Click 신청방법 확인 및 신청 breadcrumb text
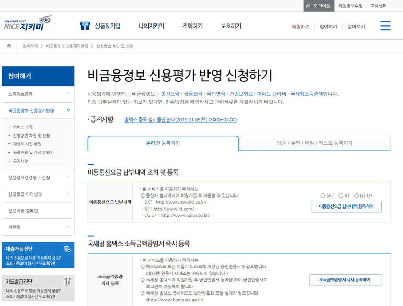Viewport: 403px width, 306px height. [115, 46]
